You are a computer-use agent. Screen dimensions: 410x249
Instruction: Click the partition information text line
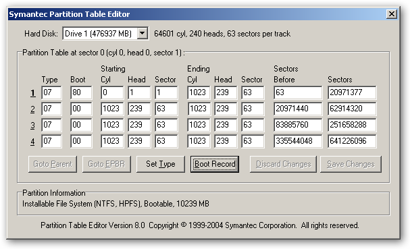click(116, 204)
